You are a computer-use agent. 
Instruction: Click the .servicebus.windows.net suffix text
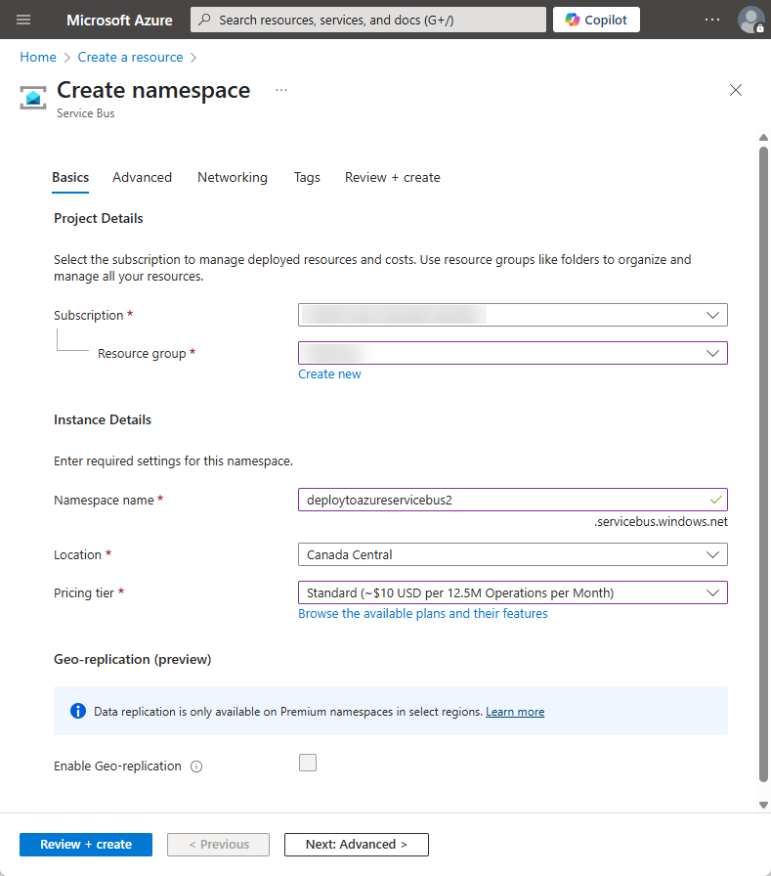661,522
